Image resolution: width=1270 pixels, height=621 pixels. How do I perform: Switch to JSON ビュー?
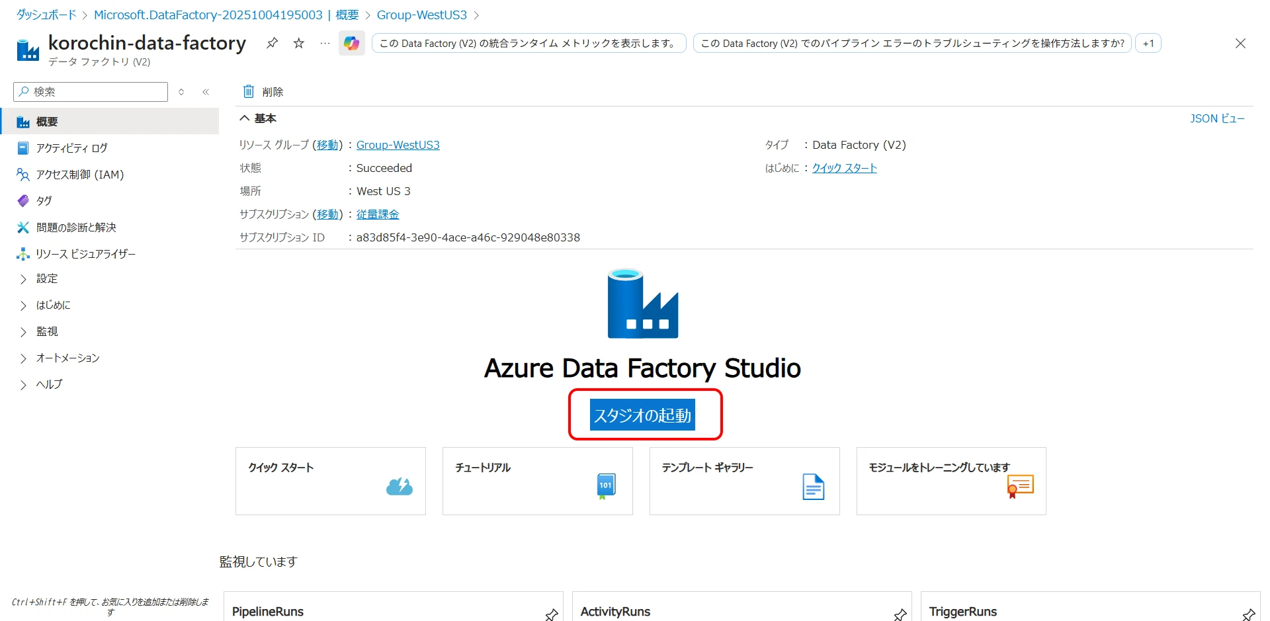[x=1216, y=118]
